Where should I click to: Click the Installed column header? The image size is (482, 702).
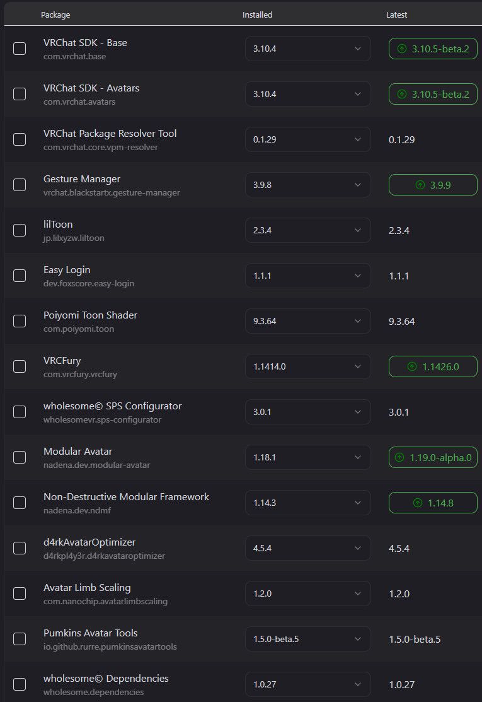click(257, 15)
